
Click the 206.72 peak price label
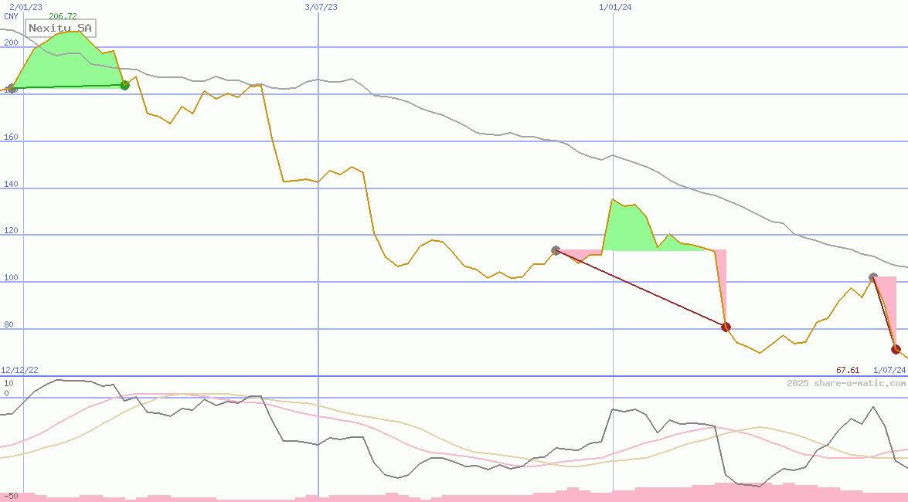64,14
